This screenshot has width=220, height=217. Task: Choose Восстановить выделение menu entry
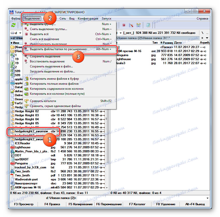pyautogui.click(x=70, y=61)
